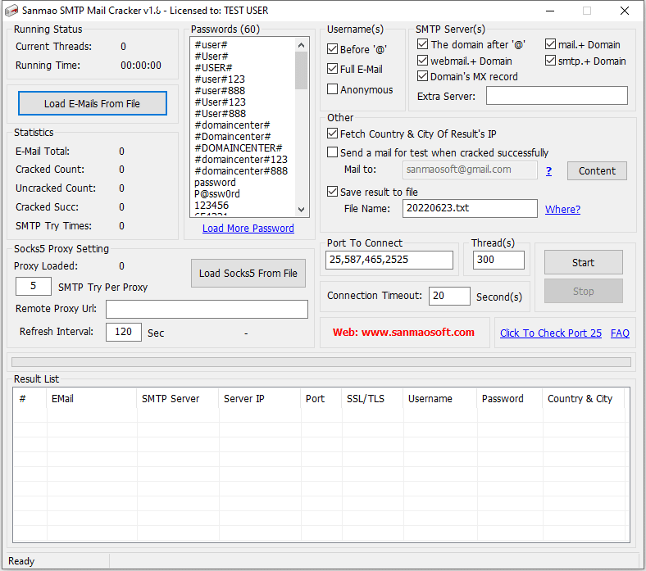646x571 pixels.
Task: Enable the Anonymous username option
Action: (x=333, y=90)
